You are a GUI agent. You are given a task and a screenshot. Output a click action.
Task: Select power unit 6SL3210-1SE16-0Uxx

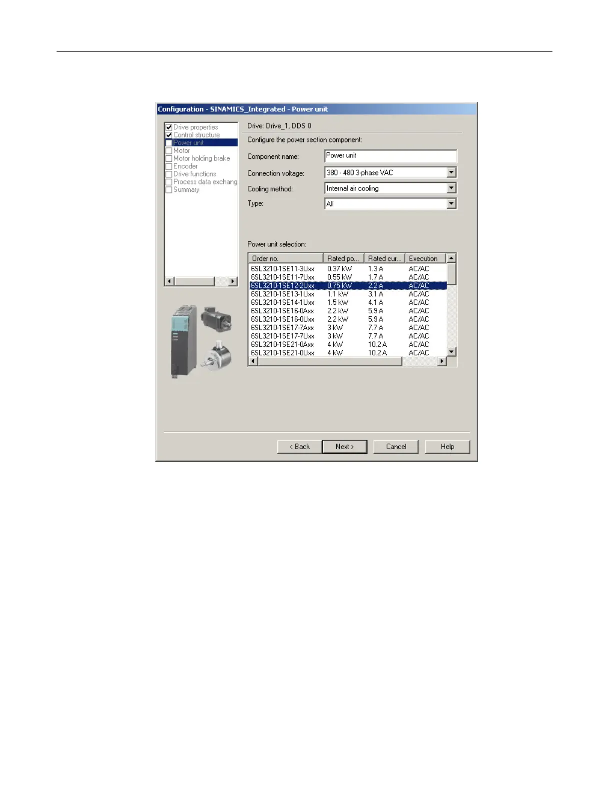click(348, 319)
